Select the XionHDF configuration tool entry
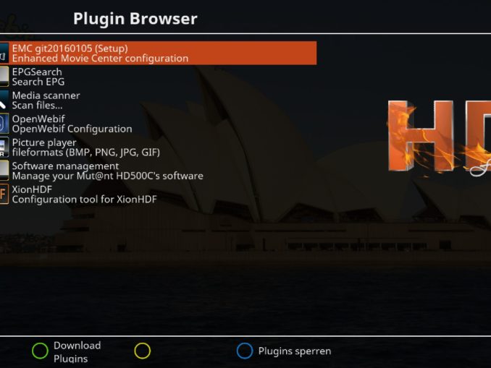Image resolution: width=491 pixels, height=368 pixels. click(158, 194)
